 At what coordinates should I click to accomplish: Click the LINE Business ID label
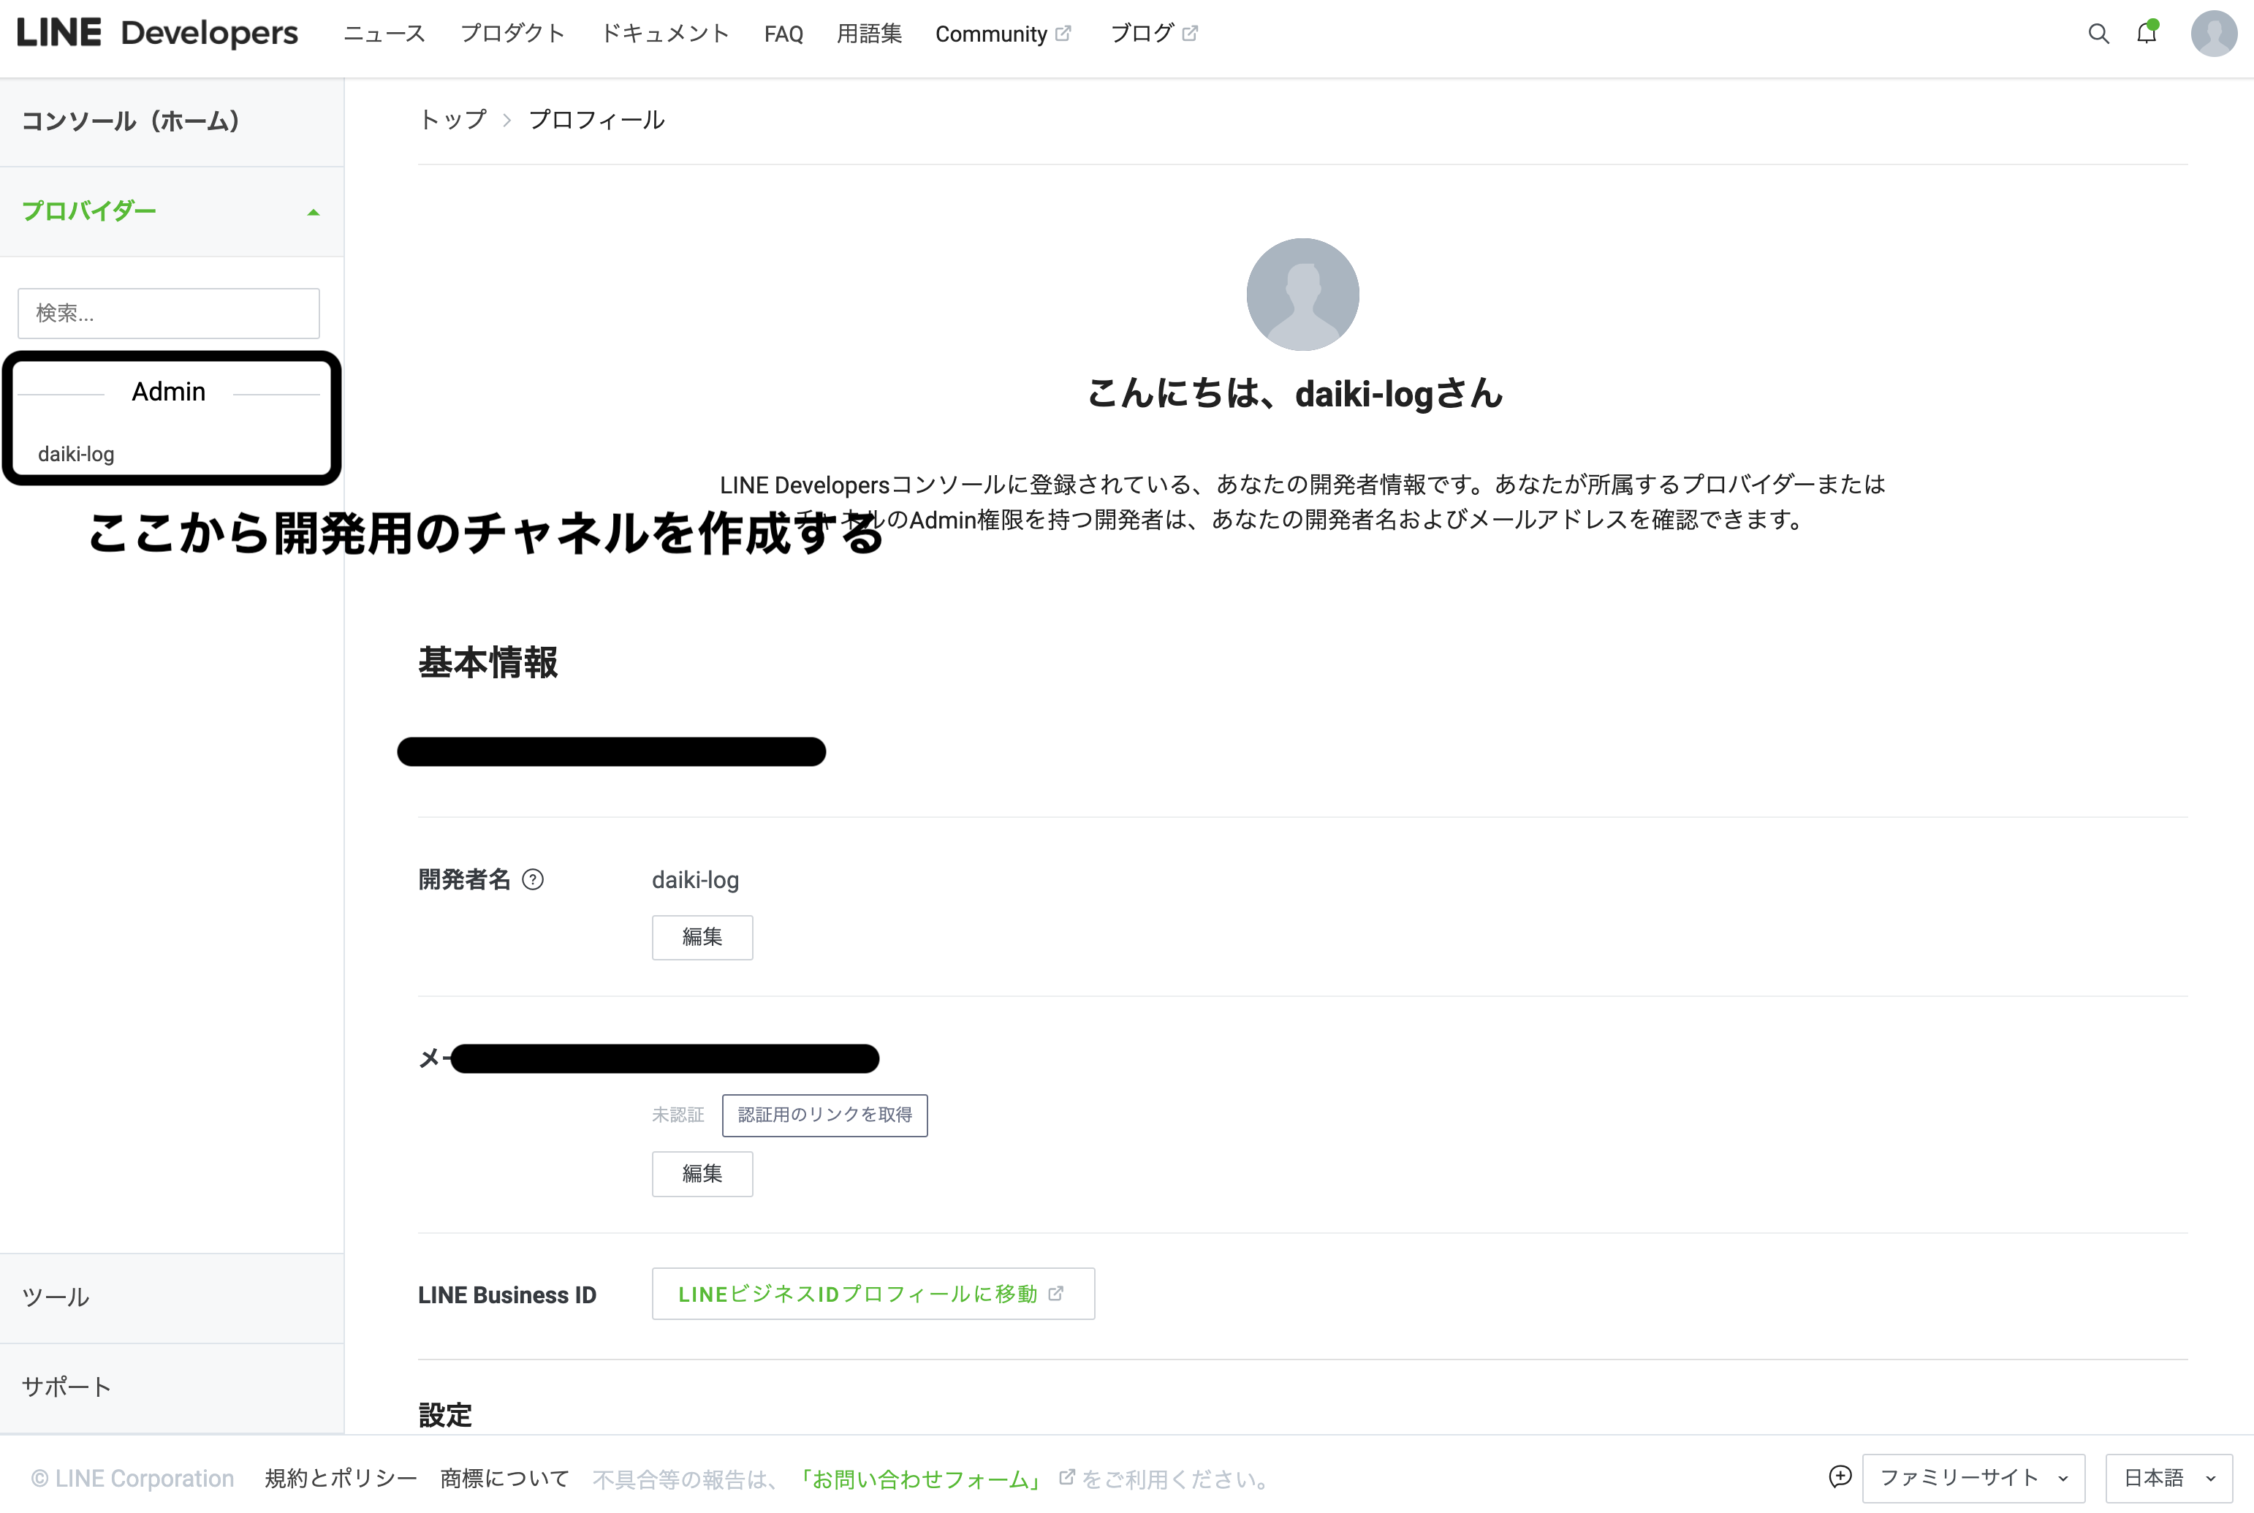[x=507, y=1295]
